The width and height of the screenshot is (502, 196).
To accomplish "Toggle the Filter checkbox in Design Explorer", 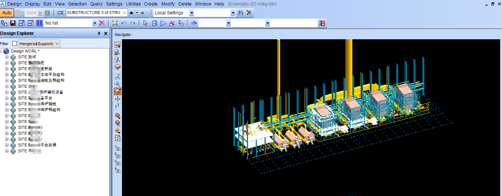I will [14, 44].
